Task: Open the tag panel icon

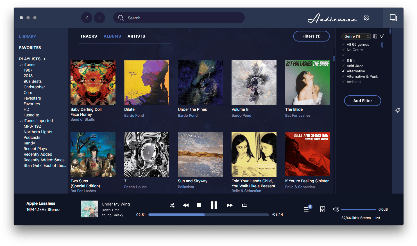Action: (398, 110)
